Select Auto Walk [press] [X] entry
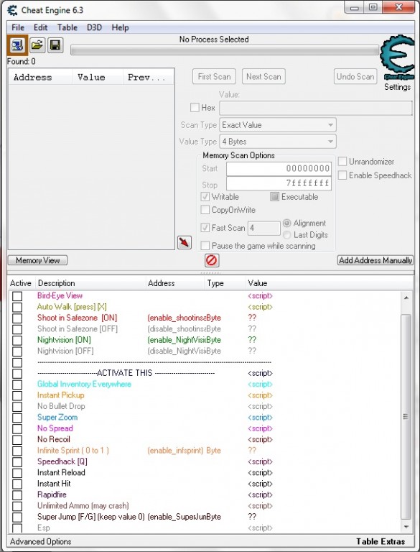Viewport: 420px width, 552px height. (x=72, y=307)
